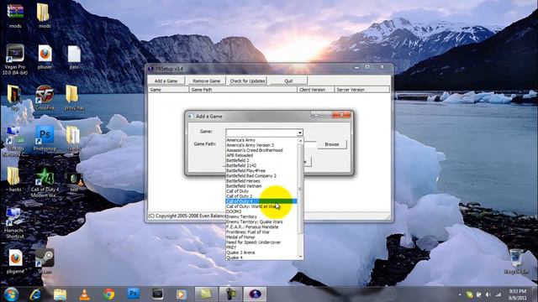Select the pbgame Firefox document icon
This screenshot has height=302, width=538.
15,261
